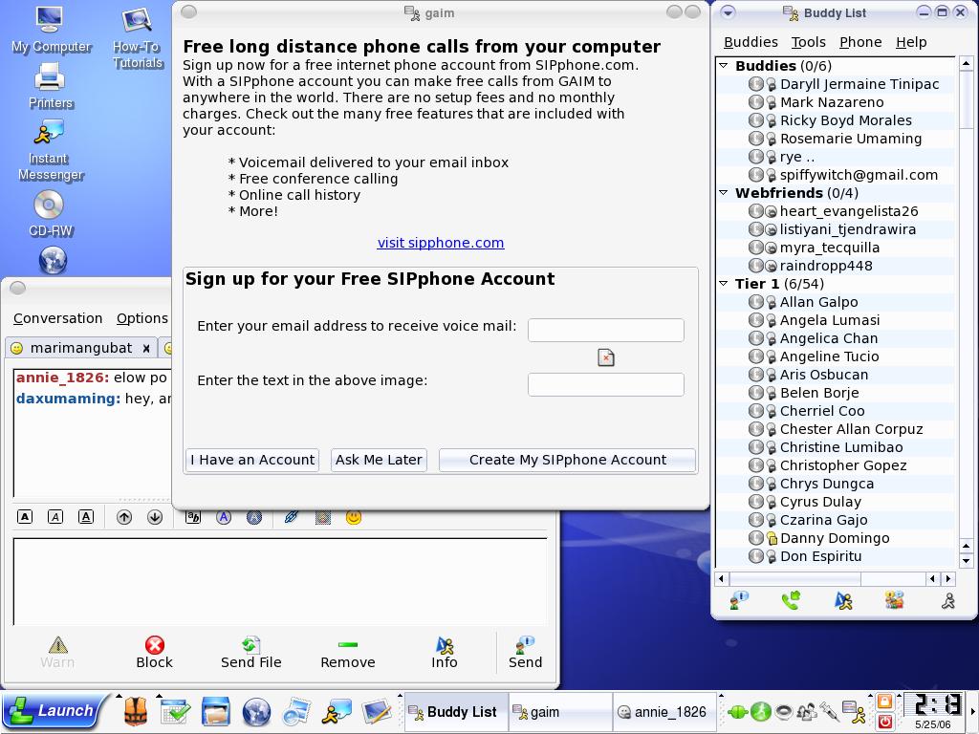
Task: Open the group chat icon in Buddy List
Action: point(895,600)
